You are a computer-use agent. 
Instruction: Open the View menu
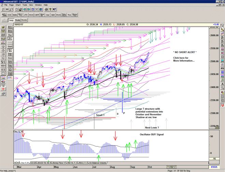pyautogui.click(x=31, y=5)
